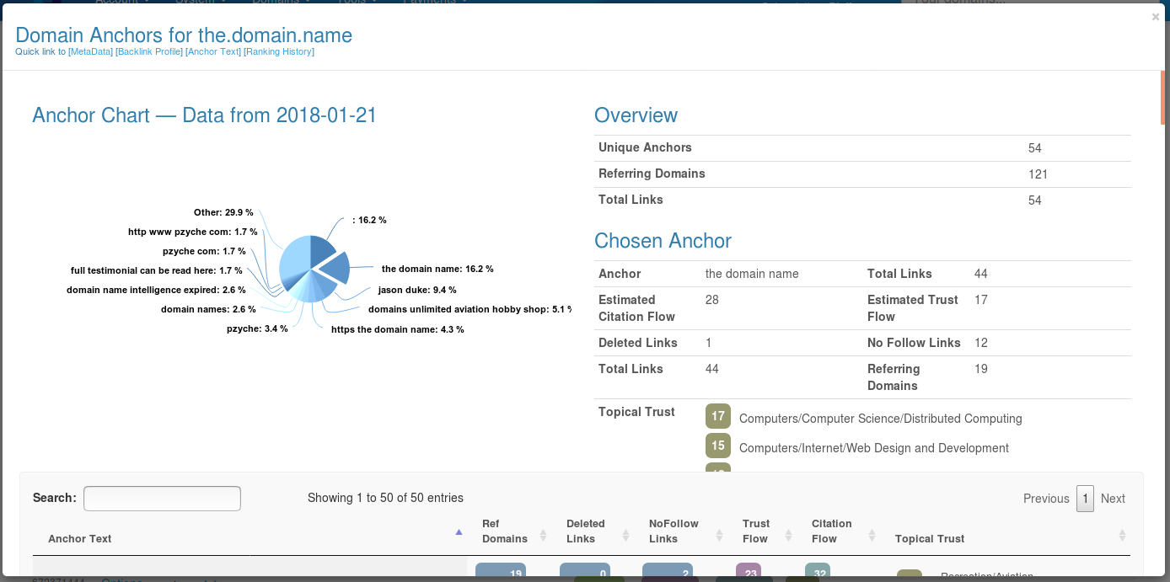Focus the anchor table Search field
This screenshot has height=582, width=1170.
(162, 499)
